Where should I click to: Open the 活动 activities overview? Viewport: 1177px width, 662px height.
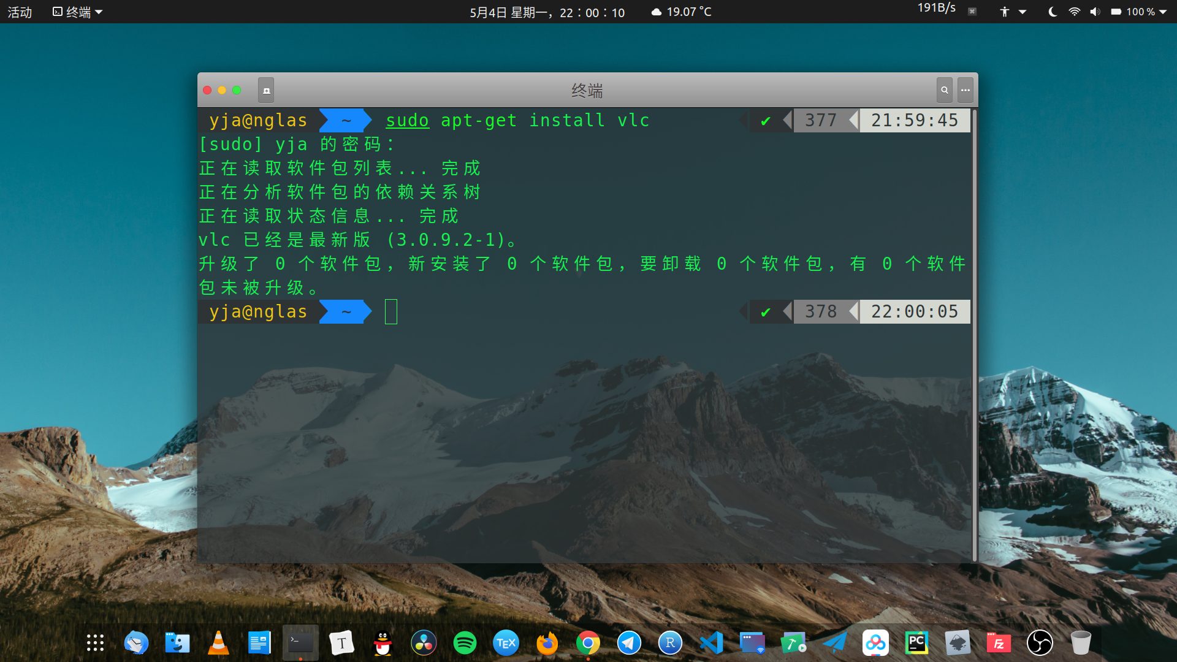(x=20, y=12)
